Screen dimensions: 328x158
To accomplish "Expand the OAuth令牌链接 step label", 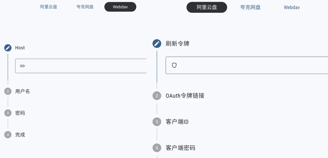I will (x=185, y=96).
